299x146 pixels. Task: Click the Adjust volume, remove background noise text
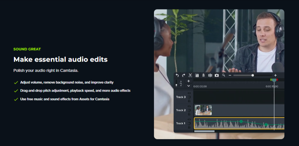[67, 82]
